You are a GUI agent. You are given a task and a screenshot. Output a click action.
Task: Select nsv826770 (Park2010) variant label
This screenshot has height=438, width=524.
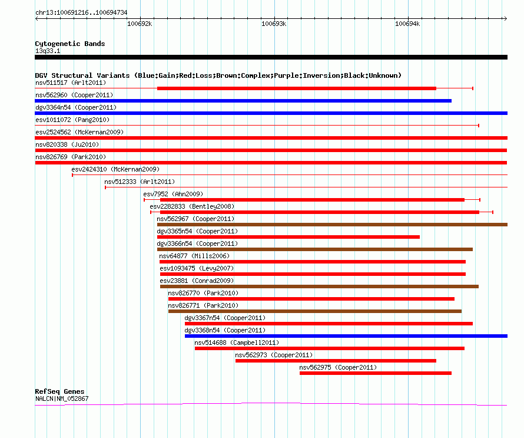(203, 293)
